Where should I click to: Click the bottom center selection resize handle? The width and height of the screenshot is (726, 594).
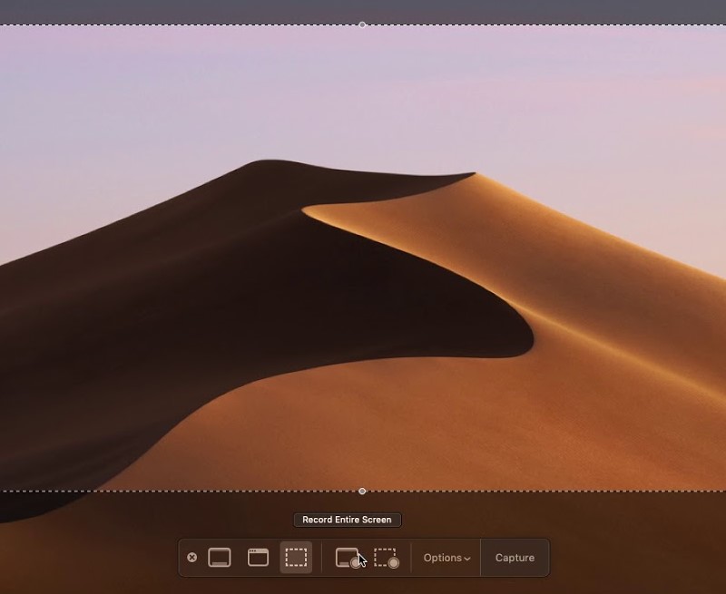(362, 492)
